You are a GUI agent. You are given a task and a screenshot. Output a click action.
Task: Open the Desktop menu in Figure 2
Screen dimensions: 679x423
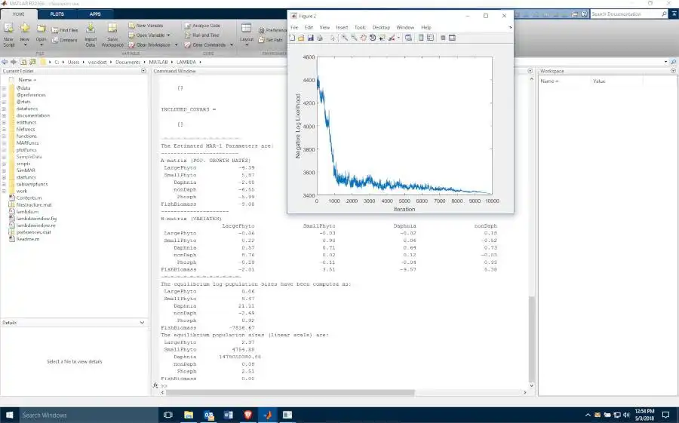coord(381,27)
